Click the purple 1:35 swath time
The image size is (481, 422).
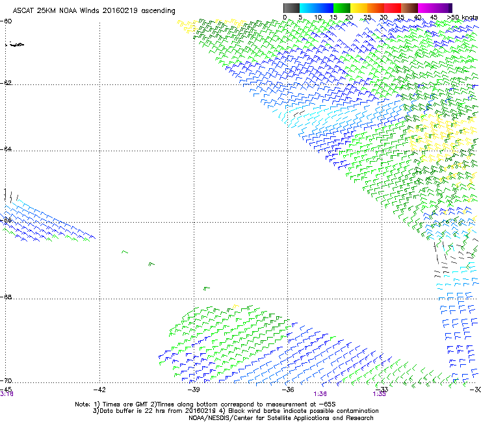tap(380, 394)
